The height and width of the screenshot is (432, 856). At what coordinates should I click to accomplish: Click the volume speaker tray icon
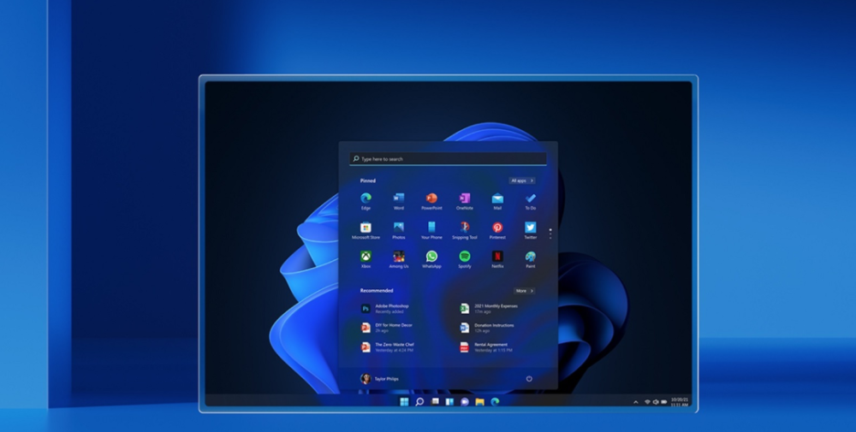(656, 402)
